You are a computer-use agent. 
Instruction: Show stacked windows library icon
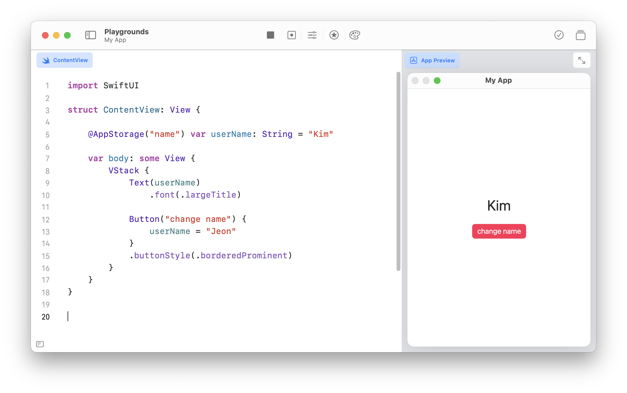coord(580,35)
